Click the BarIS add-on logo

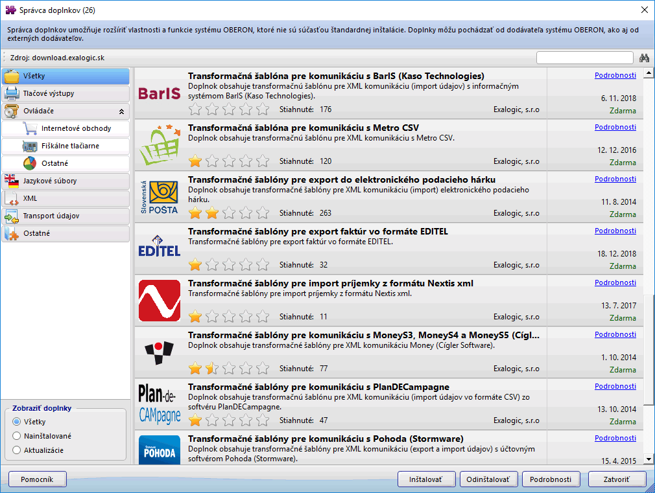coord(159,93)
